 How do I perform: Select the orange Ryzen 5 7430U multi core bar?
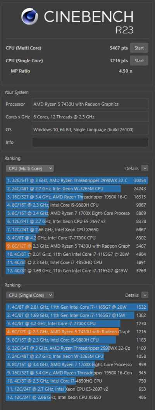77,246
